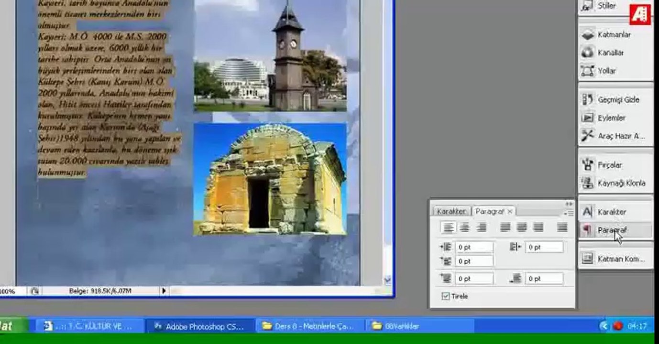This screenshot has width=659, height=344.
Task: Open the Yollar panel icon
Action: point(587,71)
